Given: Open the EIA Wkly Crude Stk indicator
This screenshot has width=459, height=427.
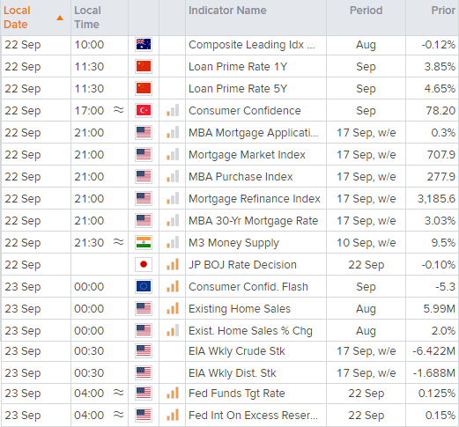Looking at the screenshot, I should [x=237, y=351].
